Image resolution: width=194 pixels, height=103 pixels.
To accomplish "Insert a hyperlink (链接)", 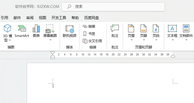I will [x=89, y=26].
